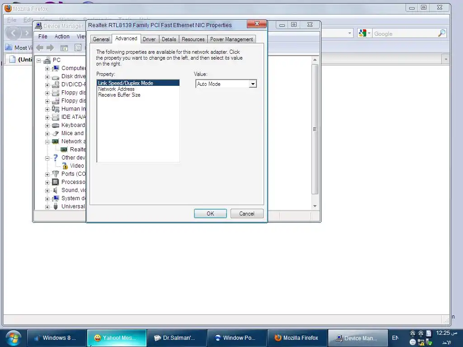Switch to Windows 8 taskbar item
This screenshot has height=347, width=463.
[x=57, y=338]
